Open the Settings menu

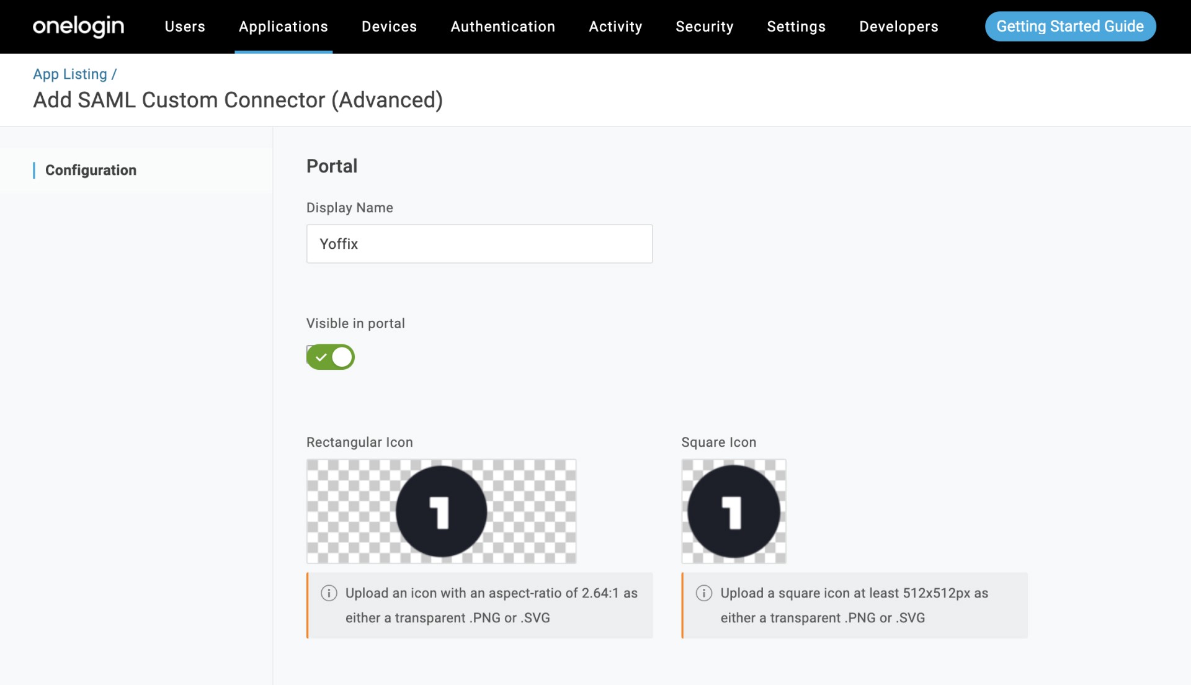pyautogui.click(x=796, y=27)
